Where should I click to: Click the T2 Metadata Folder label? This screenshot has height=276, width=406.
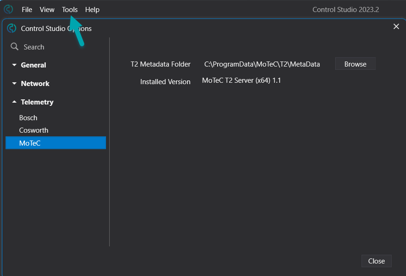[161, 64]
